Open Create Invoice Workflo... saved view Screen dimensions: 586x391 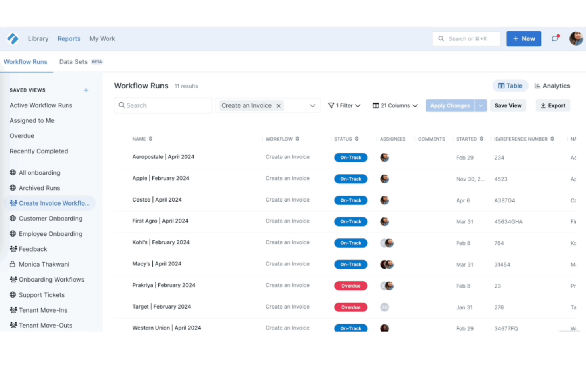tap(50, 203)
